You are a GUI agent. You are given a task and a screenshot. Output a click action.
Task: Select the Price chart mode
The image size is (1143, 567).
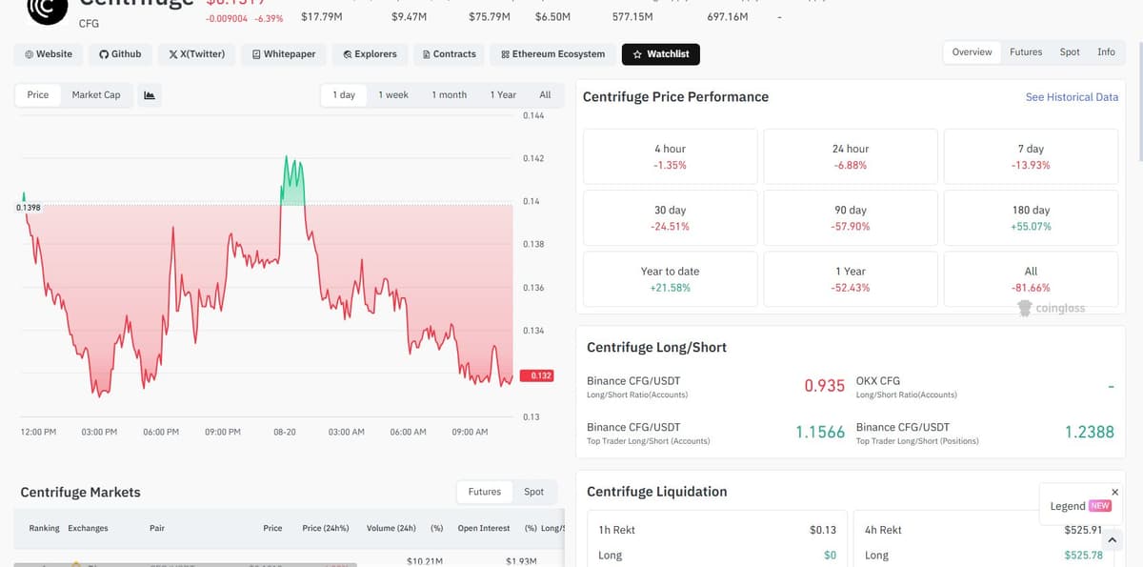pos(38,94)
